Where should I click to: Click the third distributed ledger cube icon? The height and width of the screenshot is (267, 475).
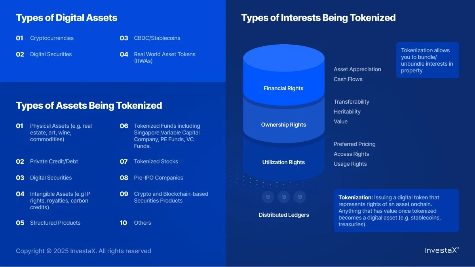(300, 197)
